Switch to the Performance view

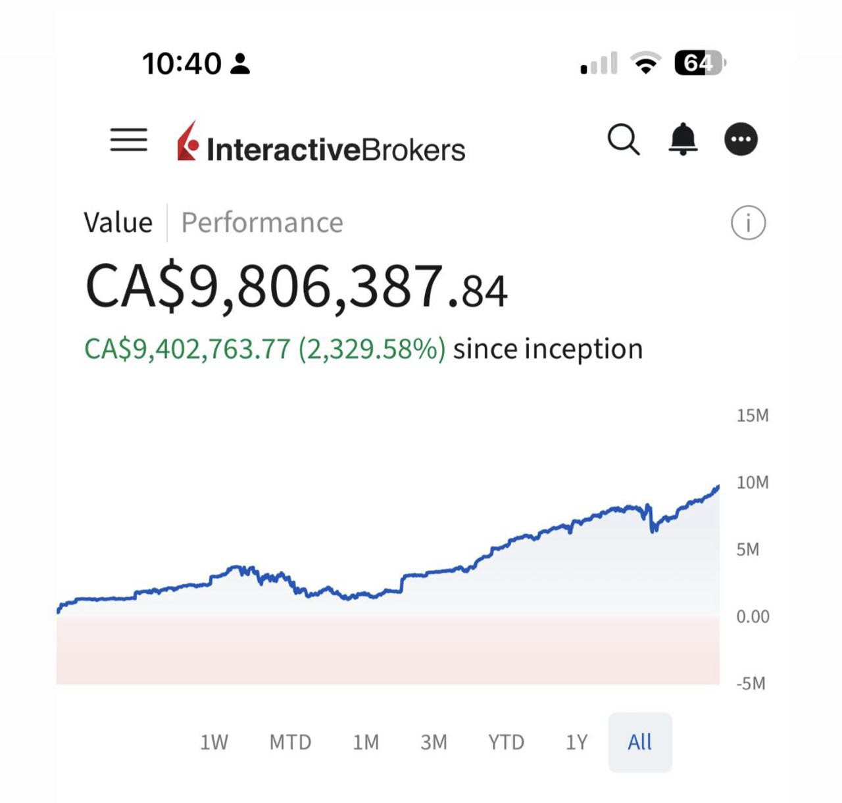262,223
